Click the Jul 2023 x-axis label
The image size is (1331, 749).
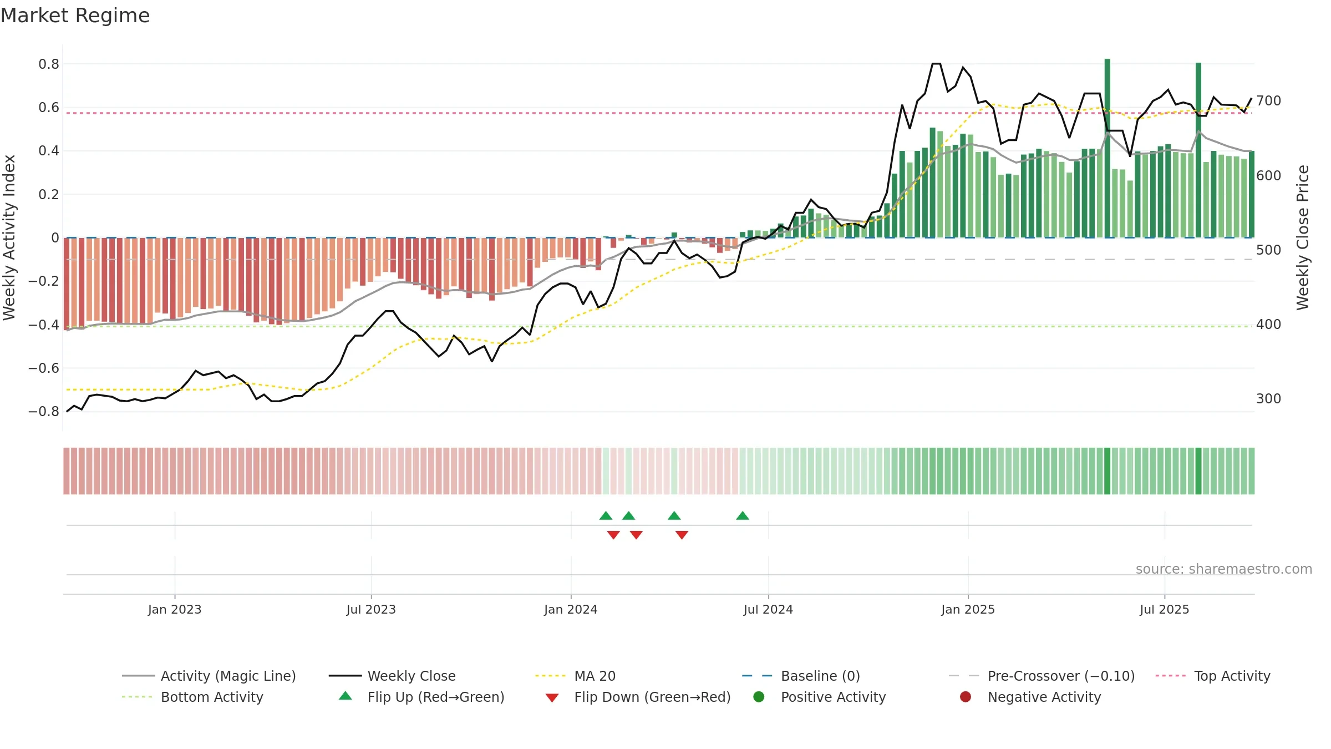pos(371,610)
